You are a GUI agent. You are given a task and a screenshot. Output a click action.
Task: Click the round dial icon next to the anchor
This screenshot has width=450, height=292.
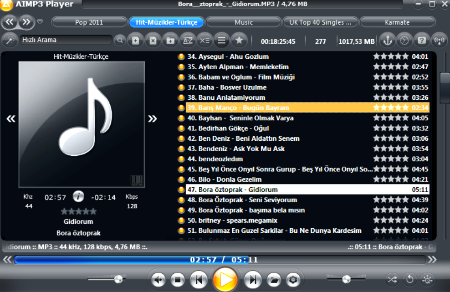click(x=404, y=41)
